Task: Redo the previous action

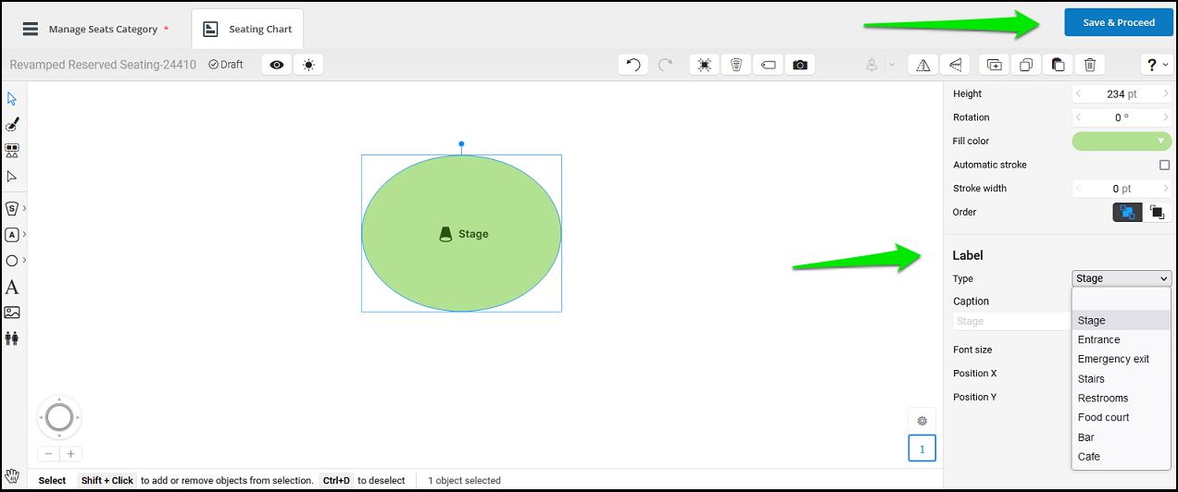Action: tap(665, 65)
